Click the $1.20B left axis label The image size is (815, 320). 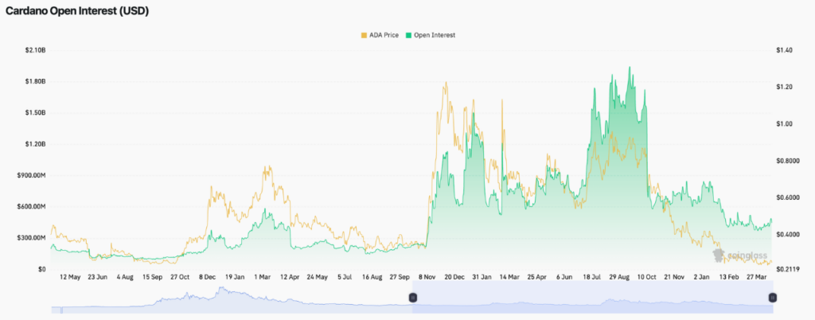pyautogui.click(x=35, y=144)
